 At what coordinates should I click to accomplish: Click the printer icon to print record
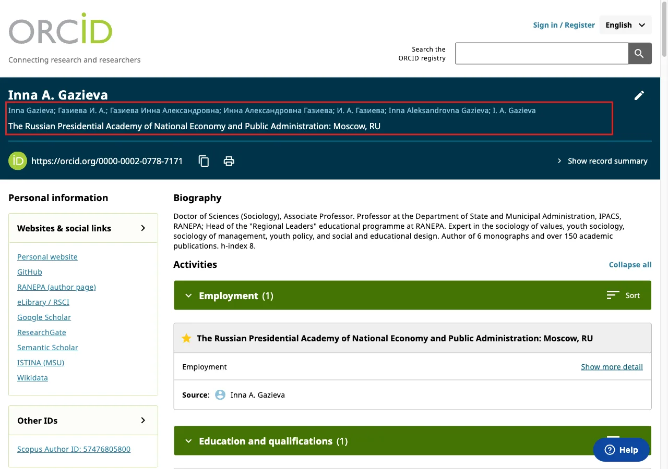[229, 161]
